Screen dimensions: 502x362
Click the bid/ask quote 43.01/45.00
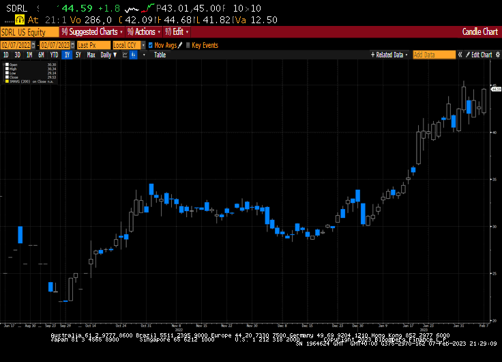191,8
